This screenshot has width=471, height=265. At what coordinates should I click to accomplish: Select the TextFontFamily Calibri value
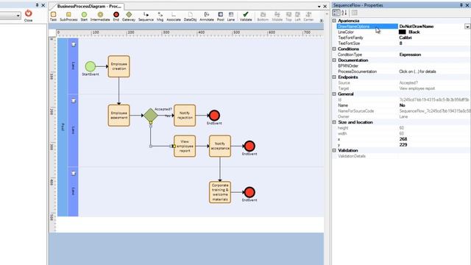click(406, 38)
